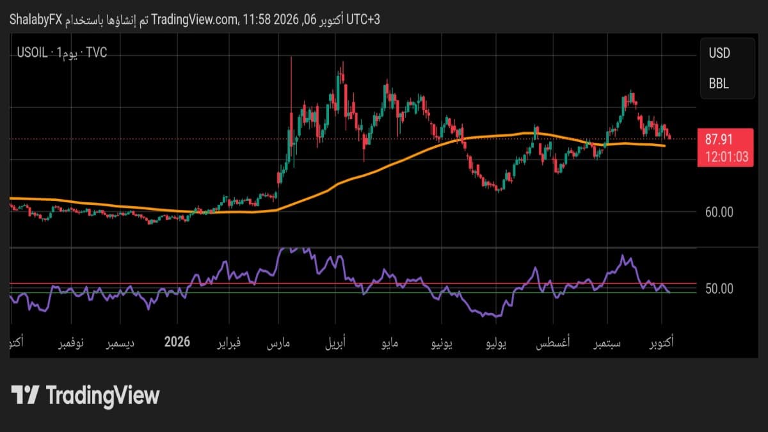The width and height of the screenshot is (768, 432).
Task: Click the فبراير month label
Action: click(230, 343)
